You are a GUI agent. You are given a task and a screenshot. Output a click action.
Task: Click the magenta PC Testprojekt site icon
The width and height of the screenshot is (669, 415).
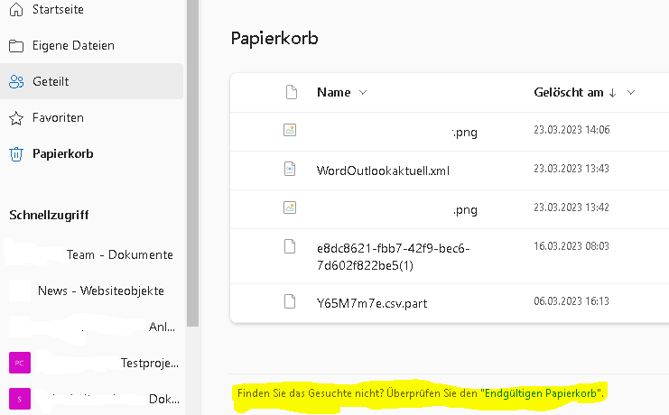[x=18, y=363]
